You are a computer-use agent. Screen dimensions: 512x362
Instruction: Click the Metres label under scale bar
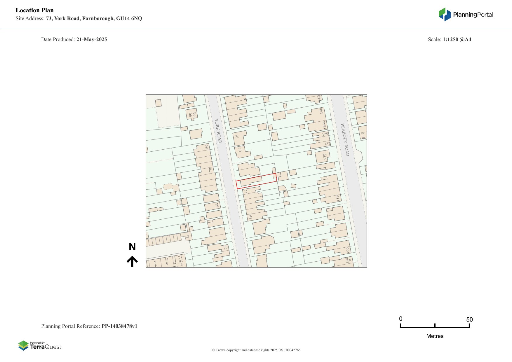(435, 336)
